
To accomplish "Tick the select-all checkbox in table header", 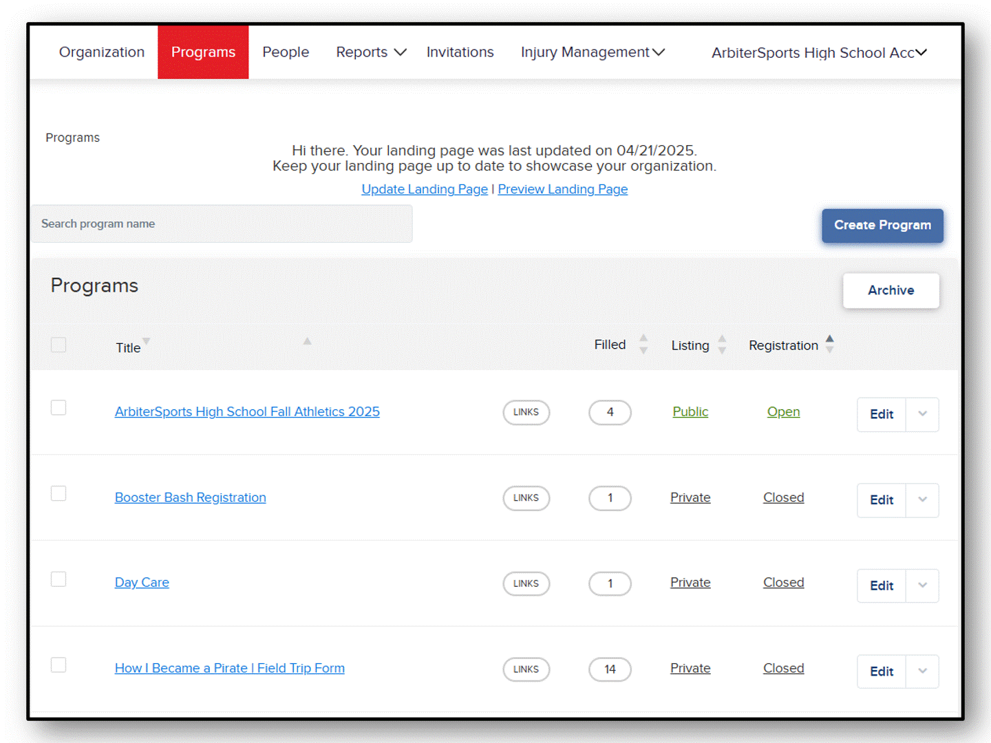I will (58, 345).
